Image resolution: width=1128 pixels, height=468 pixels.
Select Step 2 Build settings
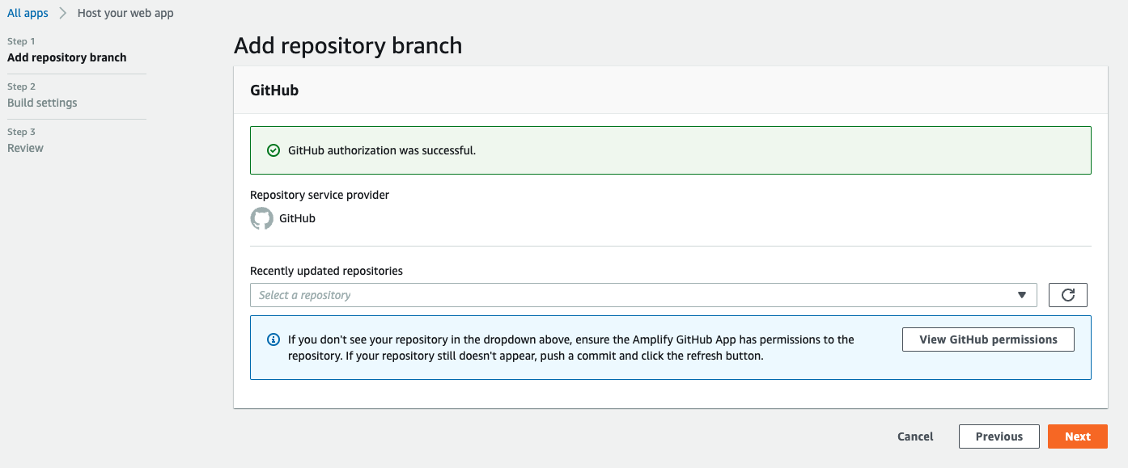tap(42, 103)
